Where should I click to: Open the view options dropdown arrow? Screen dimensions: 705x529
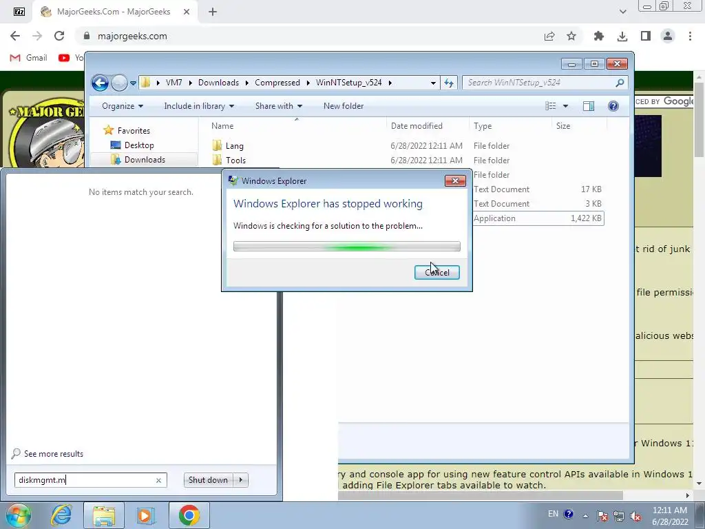[566, 106]
